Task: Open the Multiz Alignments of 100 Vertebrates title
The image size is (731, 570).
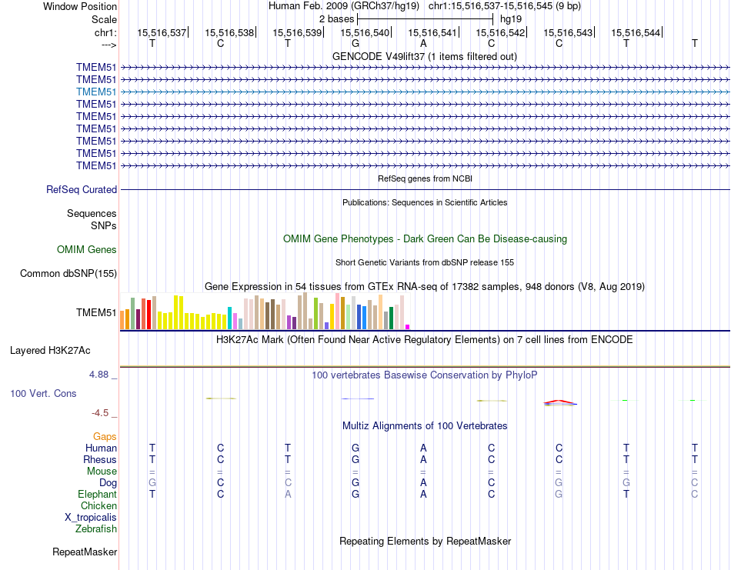Action: 424,425
